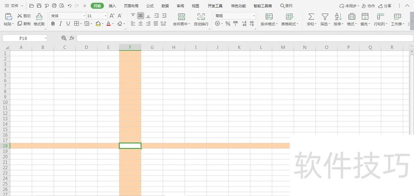Image resolution: width=414 pixels, height=196 pixels.
Task: Toggle Underline formatting
Action: pos(68,24)
